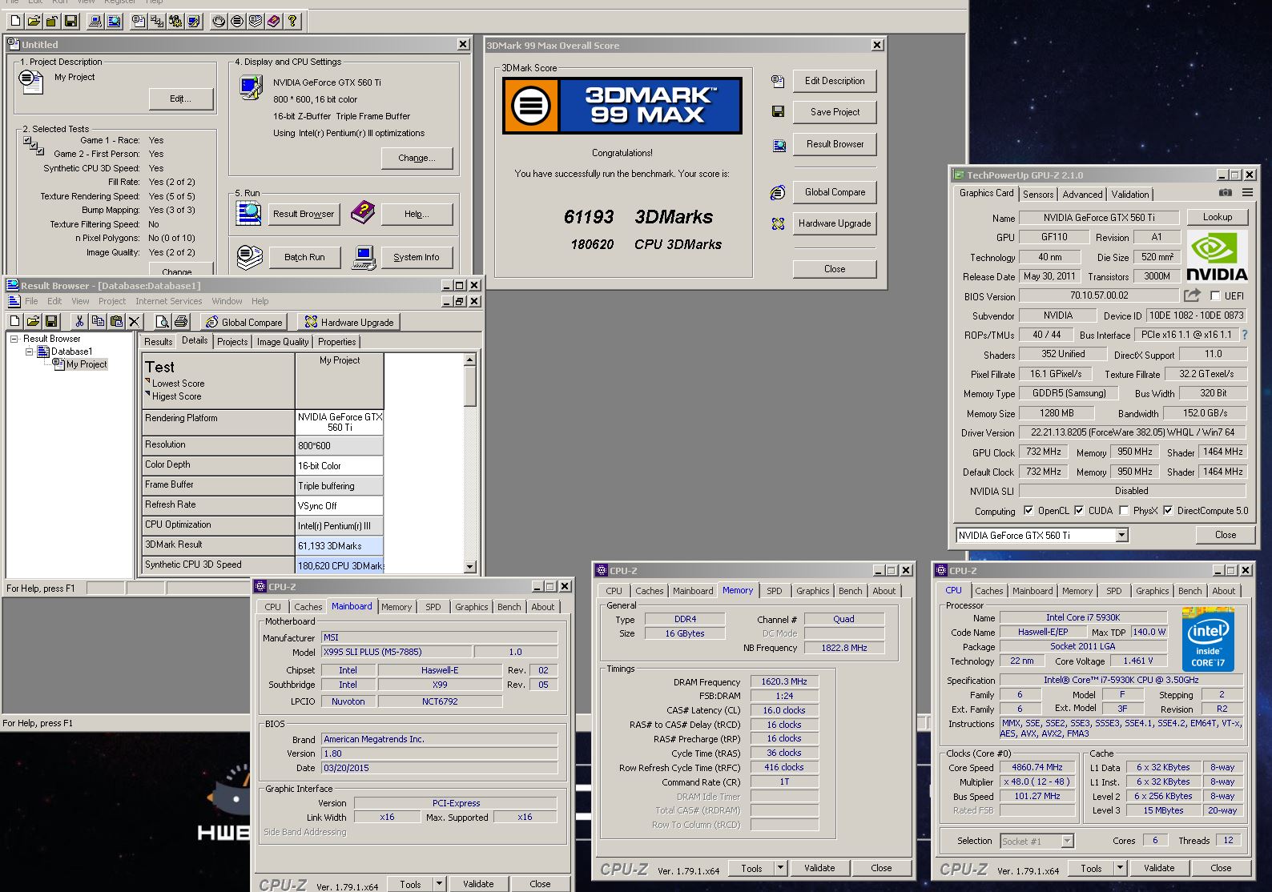Viewport: 1272px width, 892px height.
Task: Open the GPU-Z hamburger menu icon
Action: coord(1247,193)
